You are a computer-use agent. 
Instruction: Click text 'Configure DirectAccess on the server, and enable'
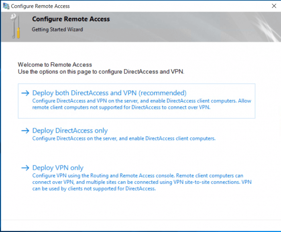point(124,139)
